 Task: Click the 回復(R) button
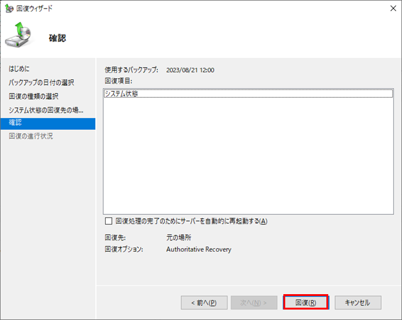[x=305, y=302]
